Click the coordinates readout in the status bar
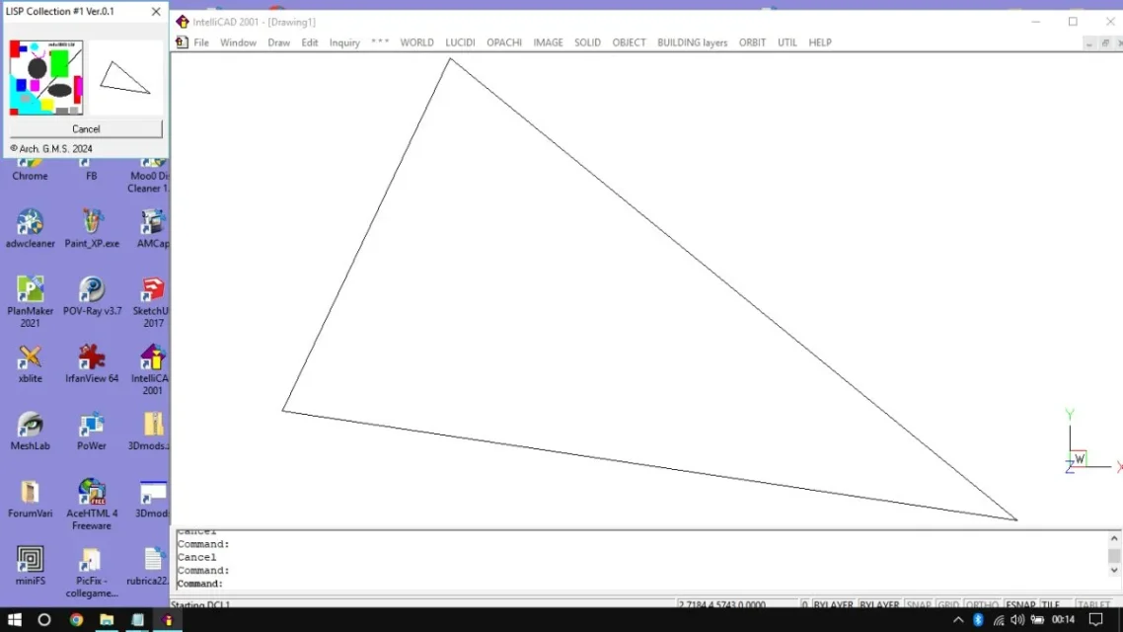Viewport: 1123px width, 632px height. click(736, 604)
